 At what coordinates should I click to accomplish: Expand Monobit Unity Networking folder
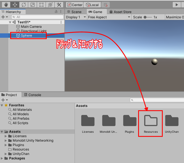coord(6,141)
